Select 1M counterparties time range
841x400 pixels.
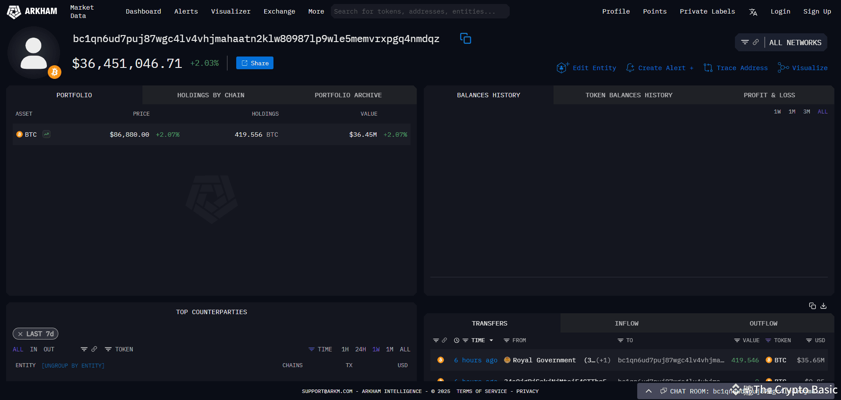click(x=390, y=349)
